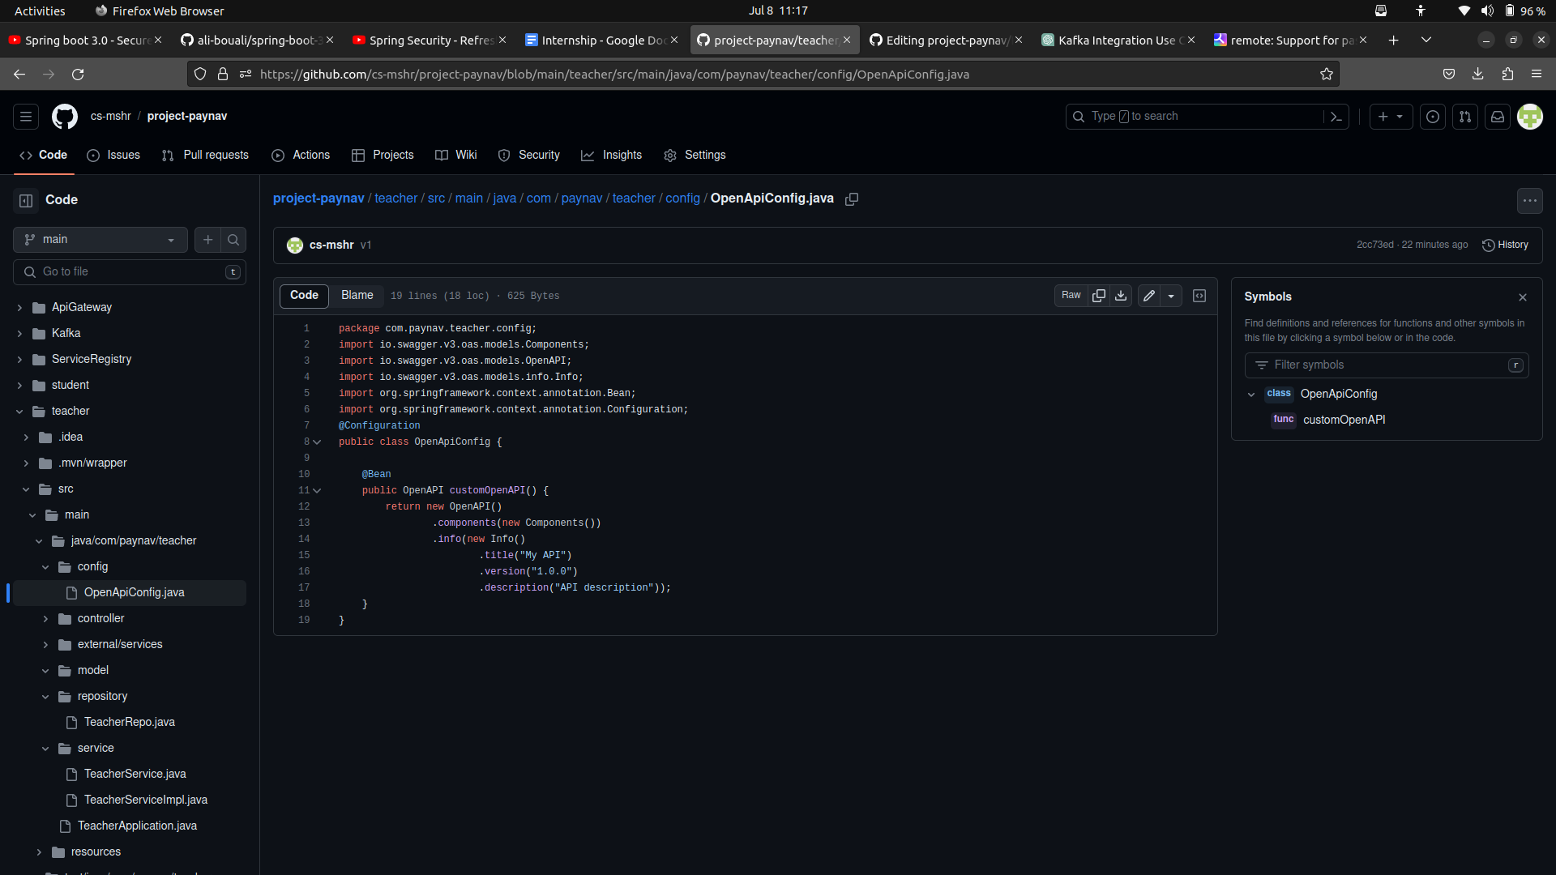Open the Security tab of the repository
1556x875 pixels.
pos(538,155)
